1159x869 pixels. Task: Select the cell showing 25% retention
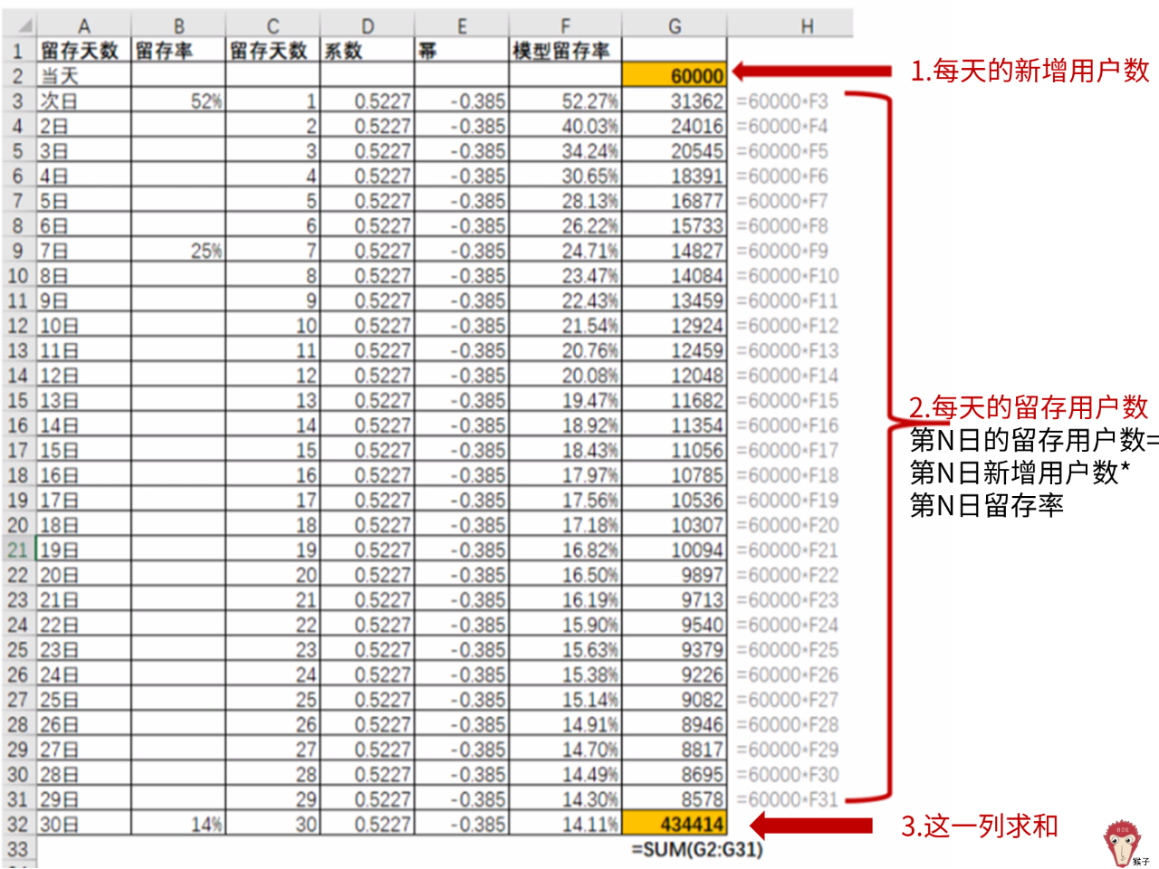point(177,251)
